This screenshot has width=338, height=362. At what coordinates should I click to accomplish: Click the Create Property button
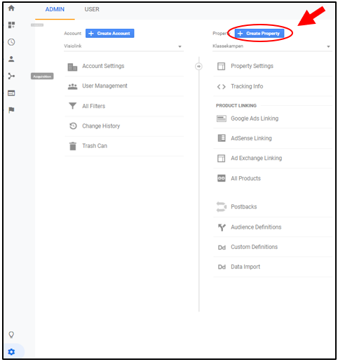click(x=259, y=34)
